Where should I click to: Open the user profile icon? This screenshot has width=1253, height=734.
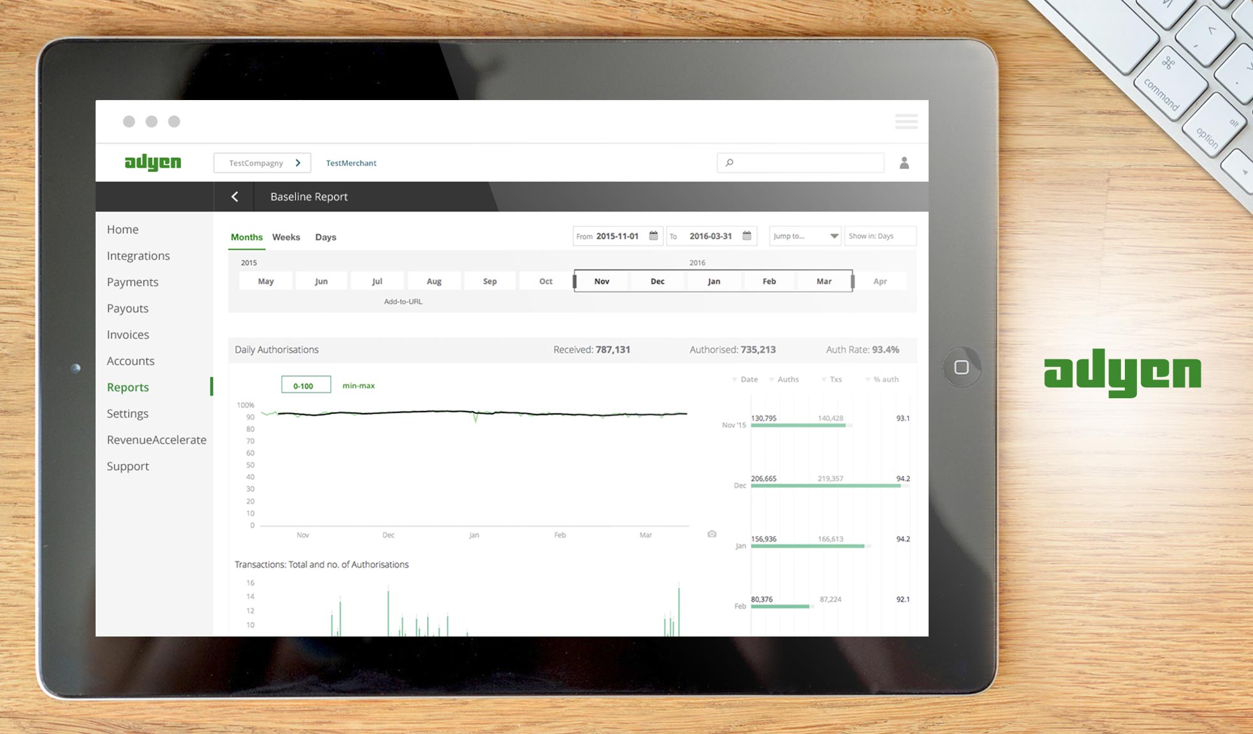tap(904, 163)
